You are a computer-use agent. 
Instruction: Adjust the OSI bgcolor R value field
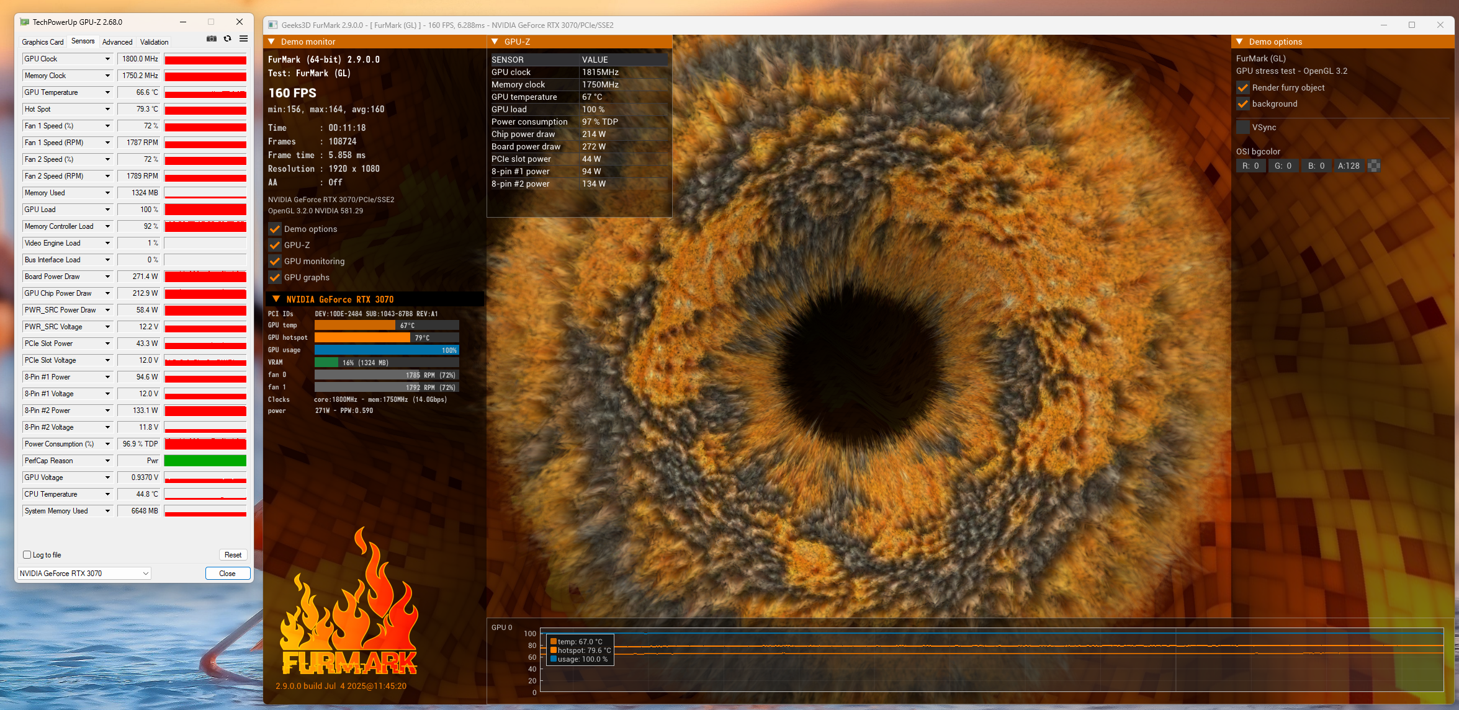pos(1250,166)
